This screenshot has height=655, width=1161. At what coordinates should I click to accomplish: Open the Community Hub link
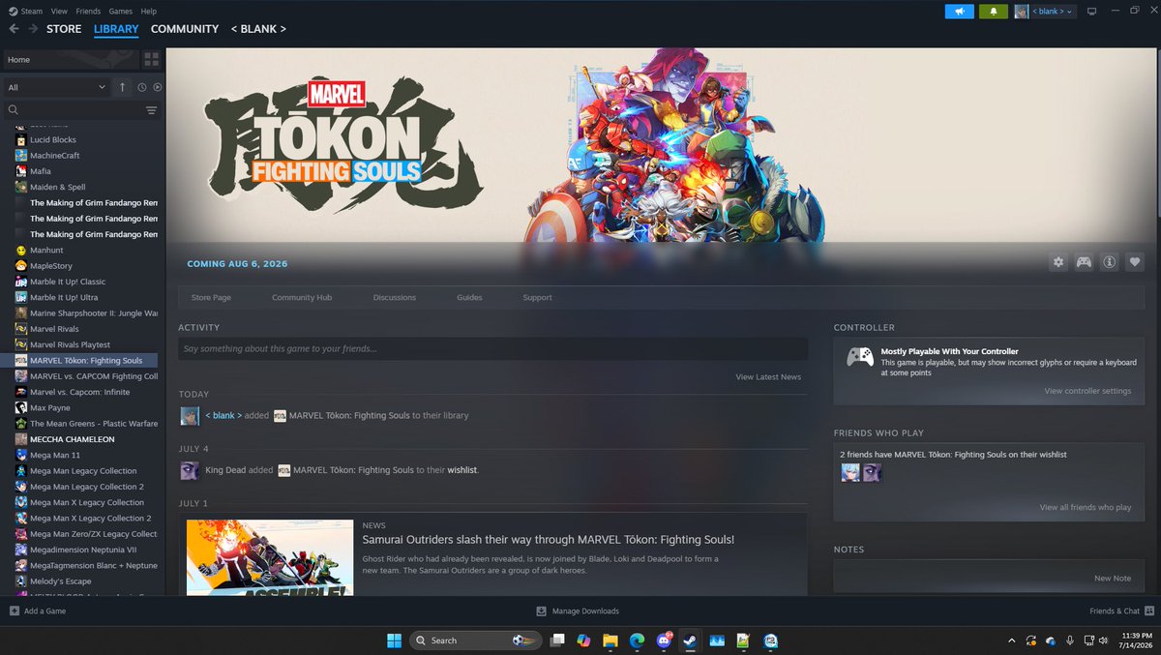coord(302,297)
